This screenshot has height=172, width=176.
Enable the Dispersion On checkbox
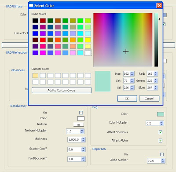click(x=162, y=154)
